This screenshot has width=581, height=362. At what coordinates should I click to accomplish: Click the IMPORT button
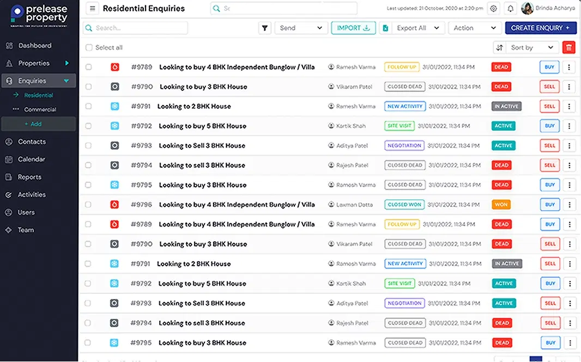tap(353, 28)
